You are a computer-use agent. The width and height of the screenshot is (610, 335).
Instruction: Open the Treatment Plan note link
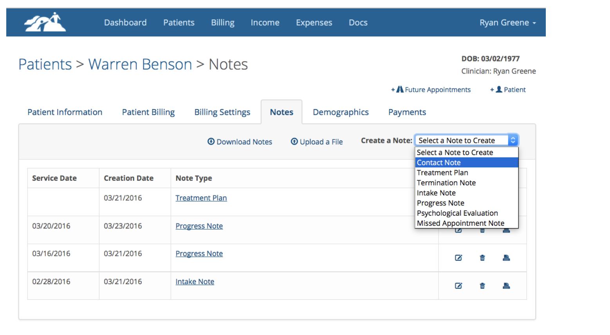click(201, 198)
